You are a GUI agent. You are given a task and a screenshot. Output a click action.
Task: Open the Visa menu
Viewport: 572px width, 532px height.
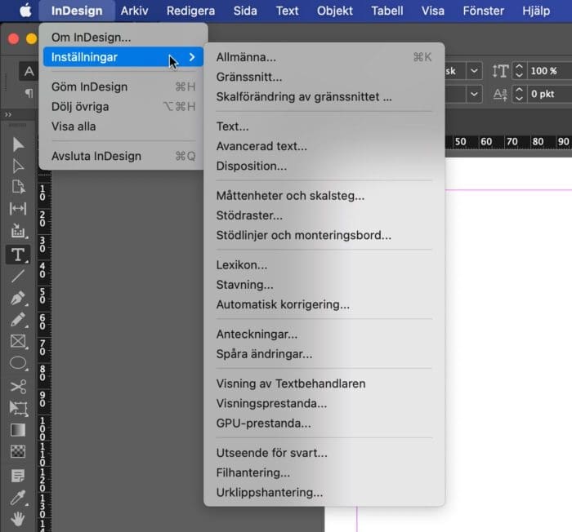(432, 11)
